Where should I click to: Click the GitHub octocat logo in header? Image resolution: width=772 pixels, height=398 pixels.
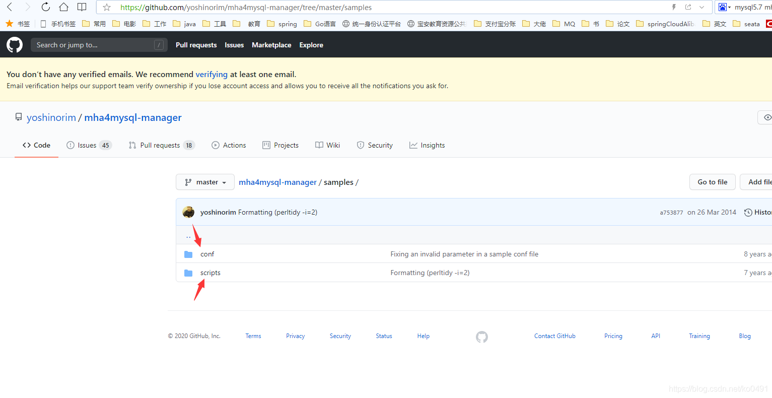click(x=15, y=45)
